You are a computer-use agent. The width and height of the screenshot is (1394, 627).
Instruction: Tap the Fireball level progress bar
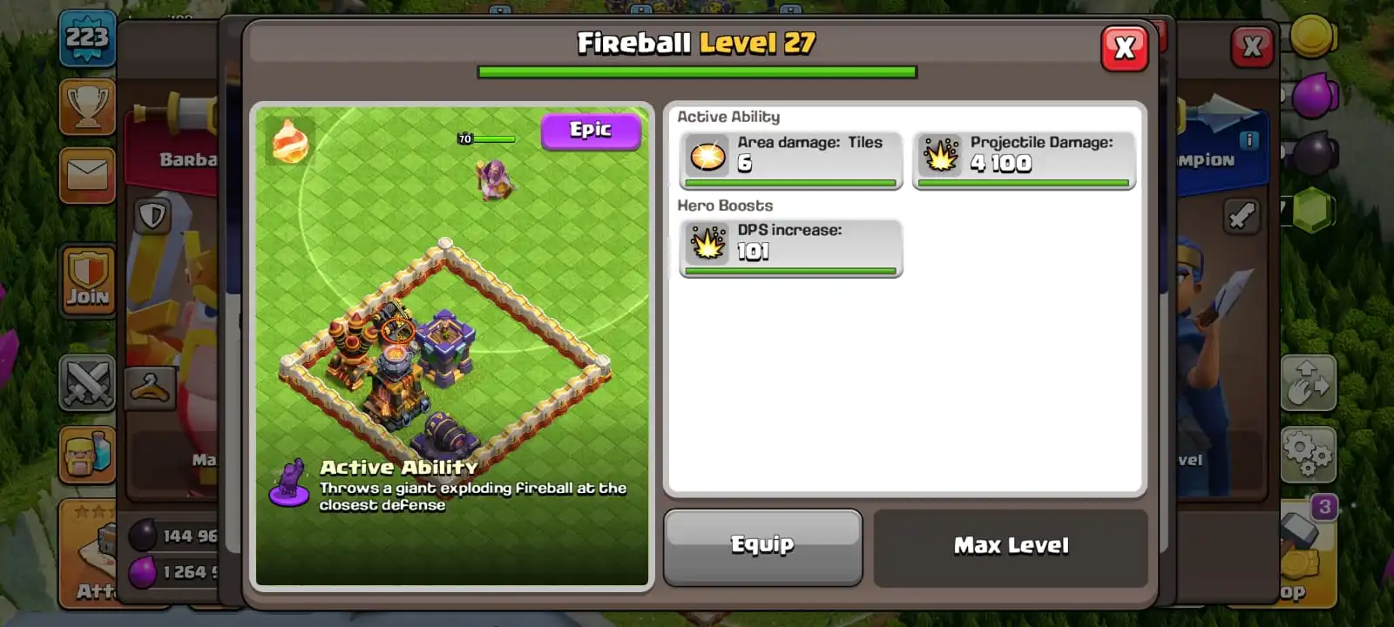tap(697, 72)
